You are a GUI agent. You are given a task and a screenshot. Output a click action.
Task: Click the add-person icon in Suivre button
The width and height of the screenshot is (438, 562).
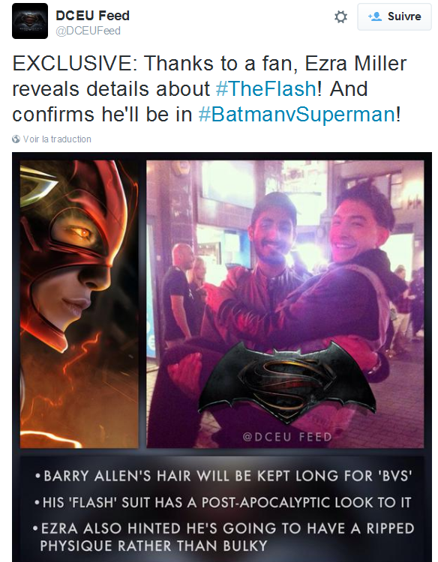coord(375,16)
